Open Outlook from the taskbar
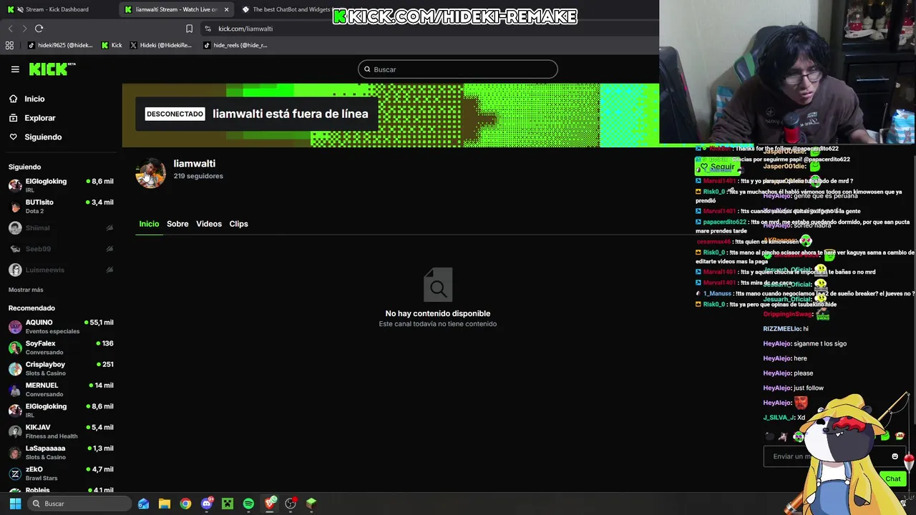 click(144, 504)
